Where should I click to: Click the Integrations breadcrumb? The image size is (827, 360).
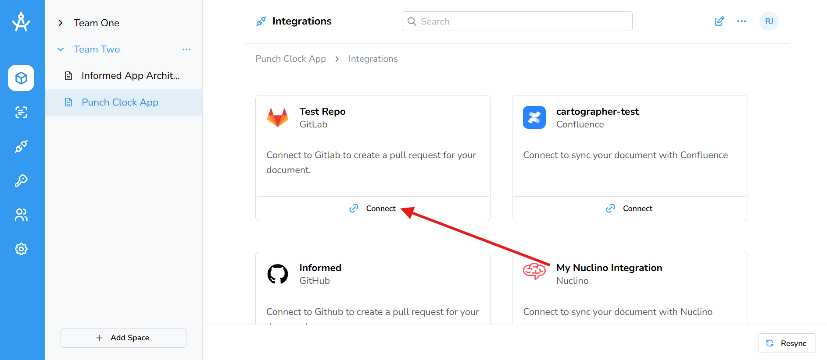point(373,59)
